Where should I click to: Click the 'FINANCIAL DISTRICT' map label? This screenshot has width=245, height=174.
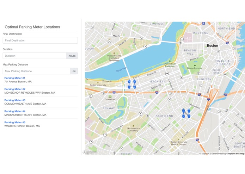(x=223, y=63)
